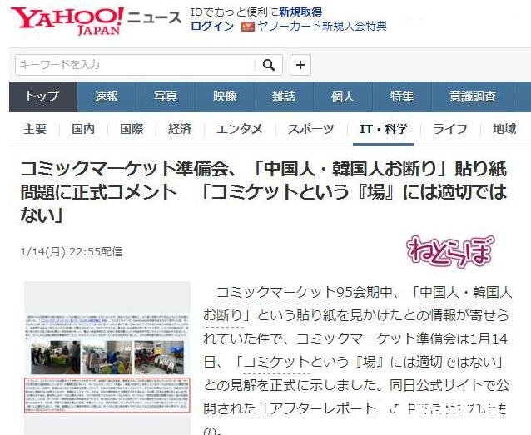Focus the keyword search input field
Viewport: 531px width, 435px height.
coord(133,65)
